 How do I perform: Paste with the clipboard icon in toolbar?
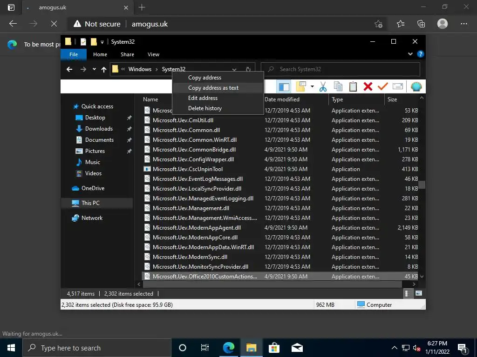pos(353,86)
